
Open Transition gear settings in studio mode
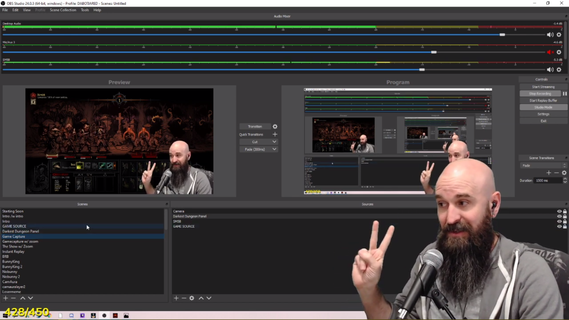click(x=275, y=127)
